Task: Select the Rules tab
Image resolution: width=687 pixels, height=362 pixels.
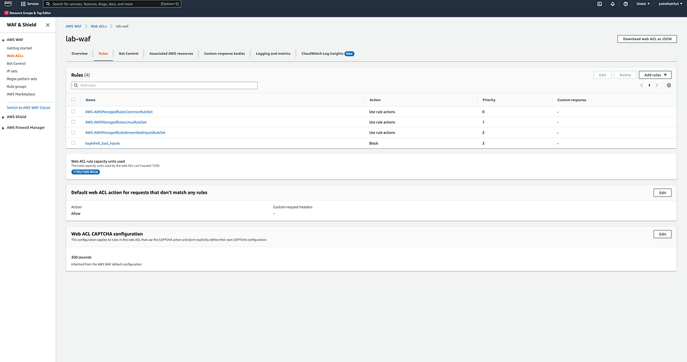Action: click(103, 54)
